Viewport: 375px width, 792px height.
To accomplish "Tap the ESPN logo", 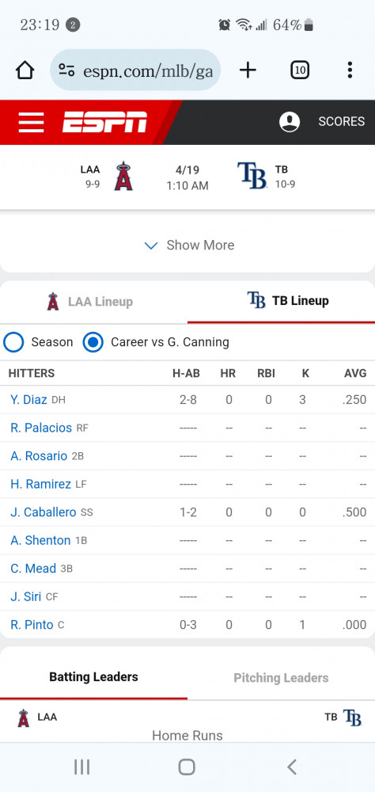I will (x=104, y=122).
